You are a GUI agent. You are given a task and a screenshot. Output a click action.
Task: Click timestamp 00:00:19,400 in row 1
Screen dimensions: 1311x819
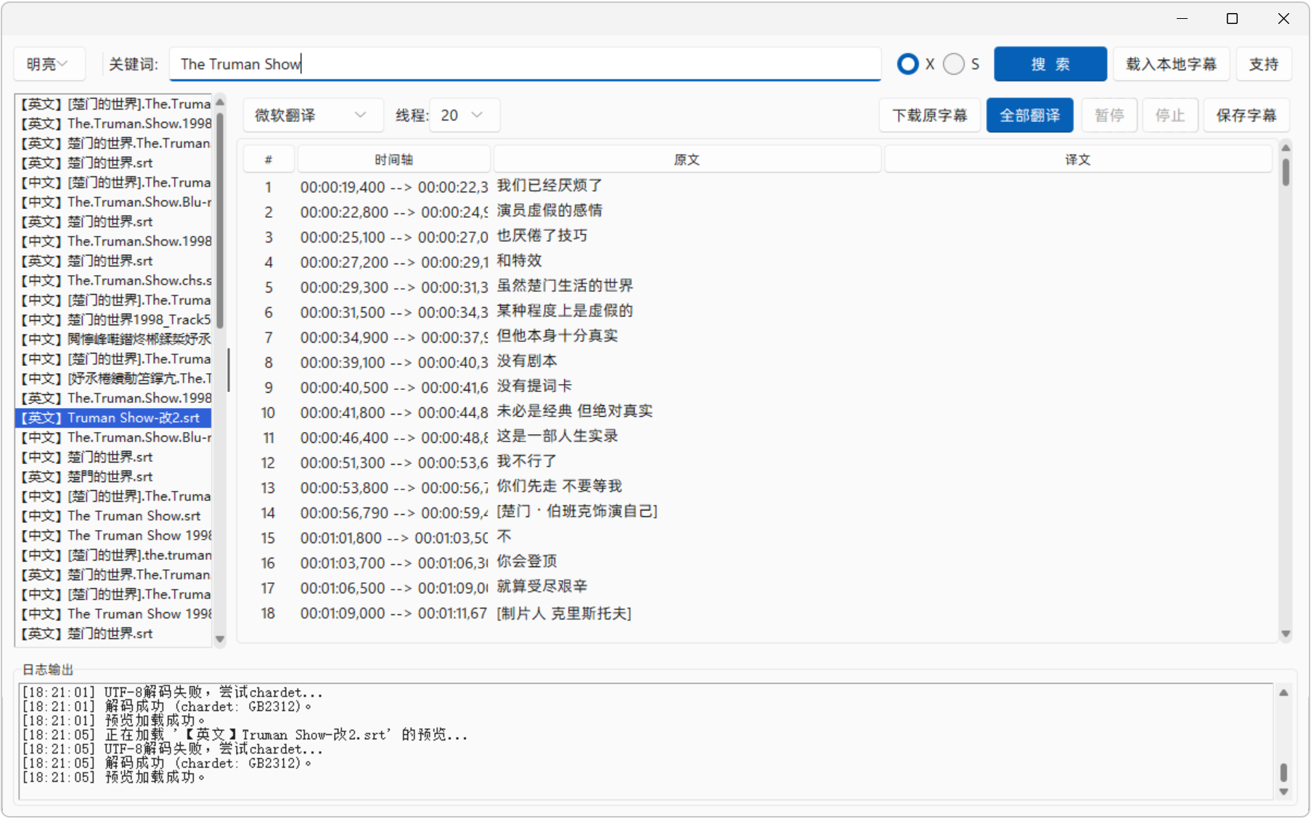tap(343, 187)
